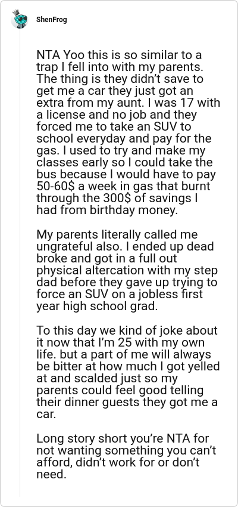
Task: Click the text "afford, didn't work for or don't"
Action: point(118,463)
